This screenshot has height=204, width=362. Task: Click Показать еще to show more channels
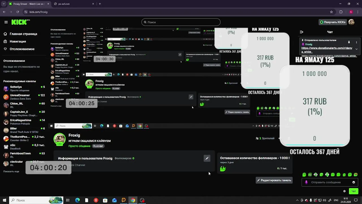[11, 171]
